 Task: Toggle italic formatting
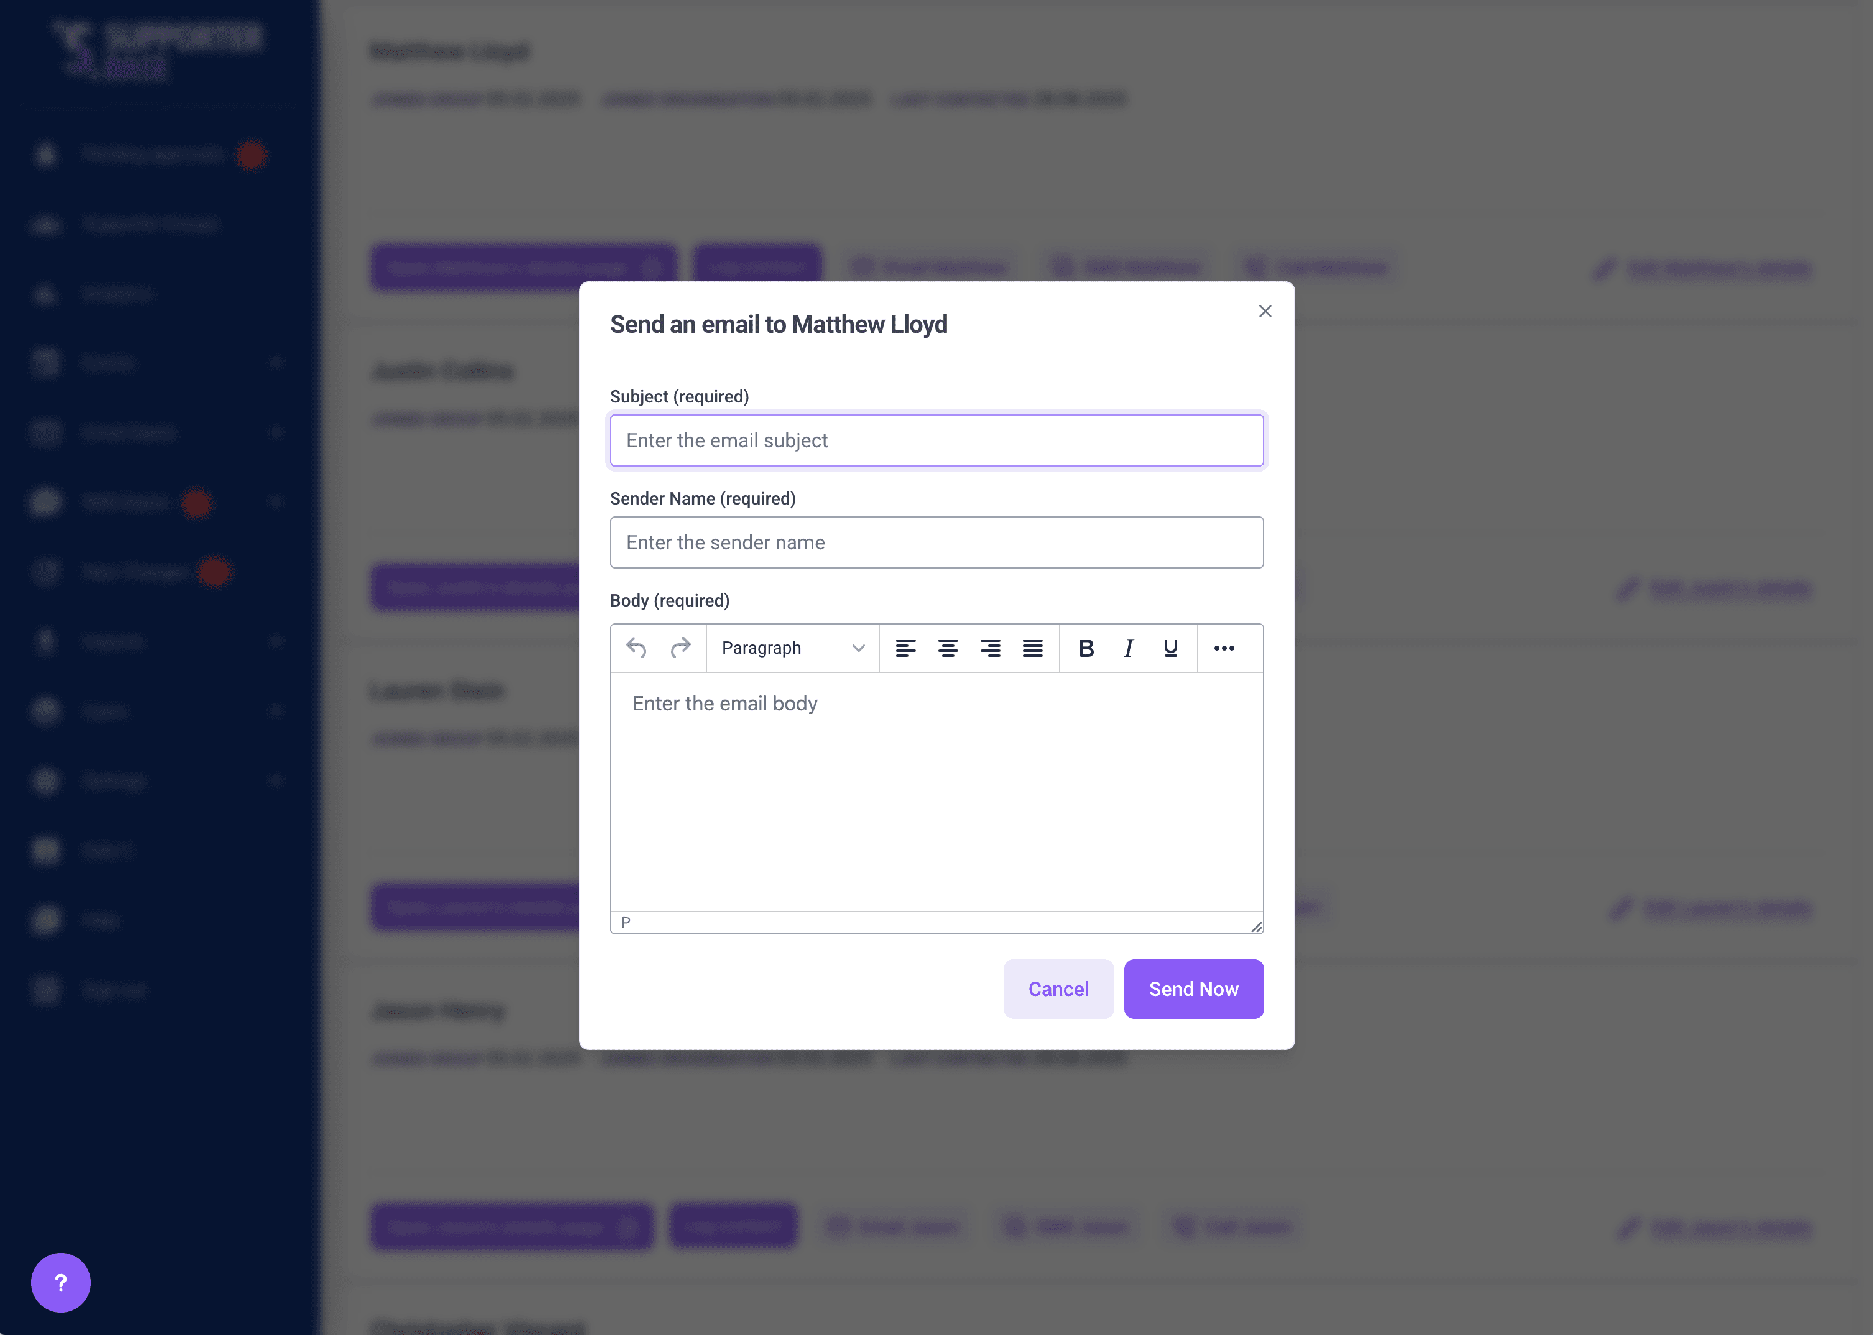point(1129,649)
